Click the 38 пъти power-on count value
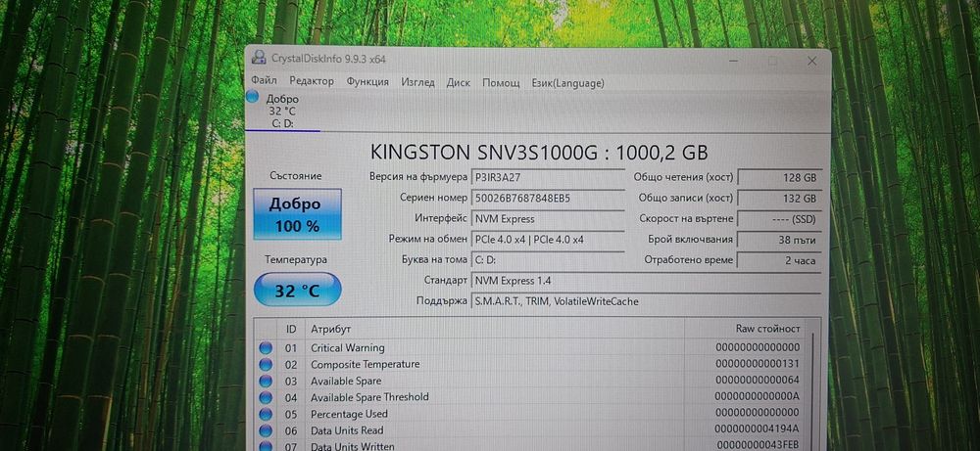Screen dimensions: 980x451 point(779,240)
